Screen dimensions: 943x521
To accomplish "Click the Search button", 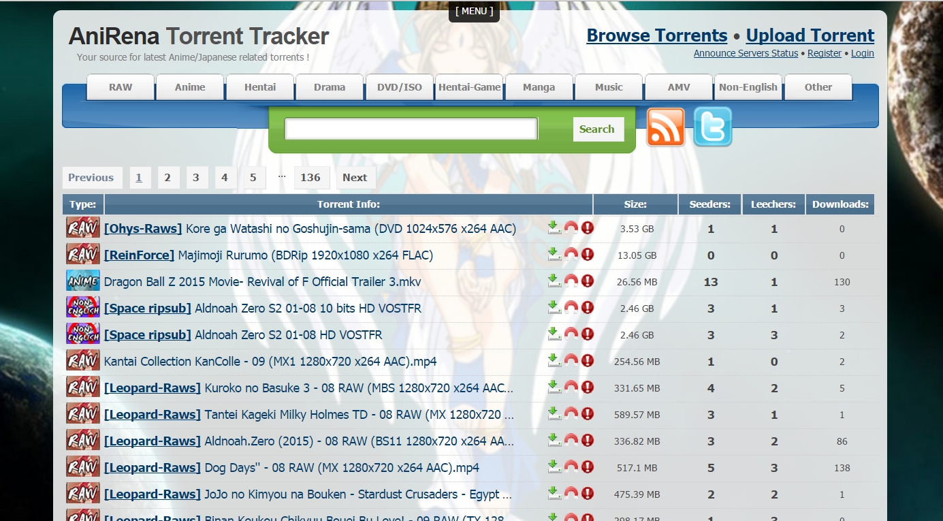I will click(597, 129).
